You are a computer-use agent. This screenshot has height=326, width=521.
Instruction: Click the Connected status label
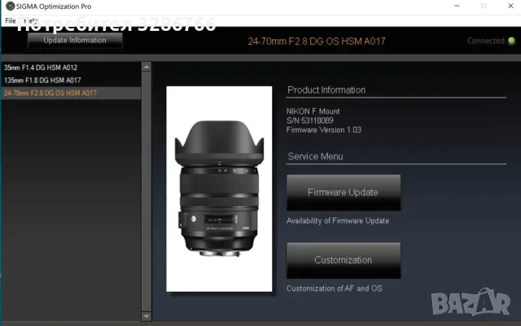486,41
